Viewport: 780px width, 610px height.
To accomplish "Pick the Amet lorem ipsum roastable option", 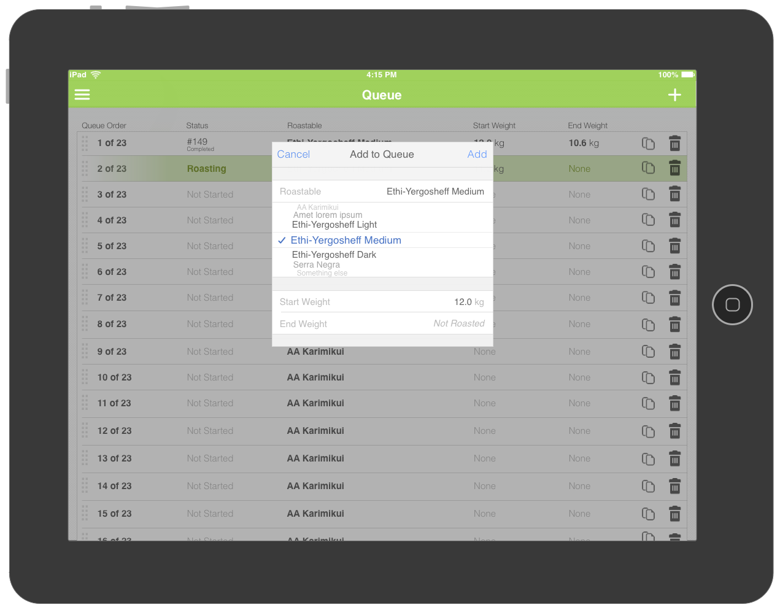I will pyautogui.click(x=328, y=215).
